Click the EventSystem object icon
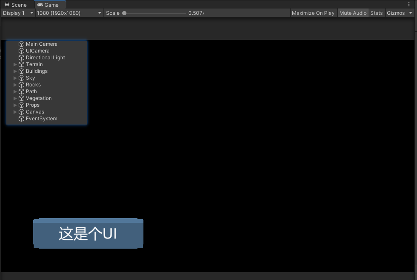Screen dimensions: 417x280 (x=21, y=118)
